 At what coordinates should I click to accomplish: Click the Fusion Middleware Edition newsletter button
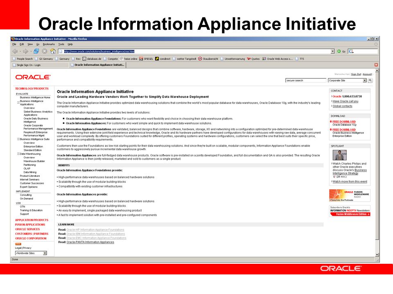point(350,214)
